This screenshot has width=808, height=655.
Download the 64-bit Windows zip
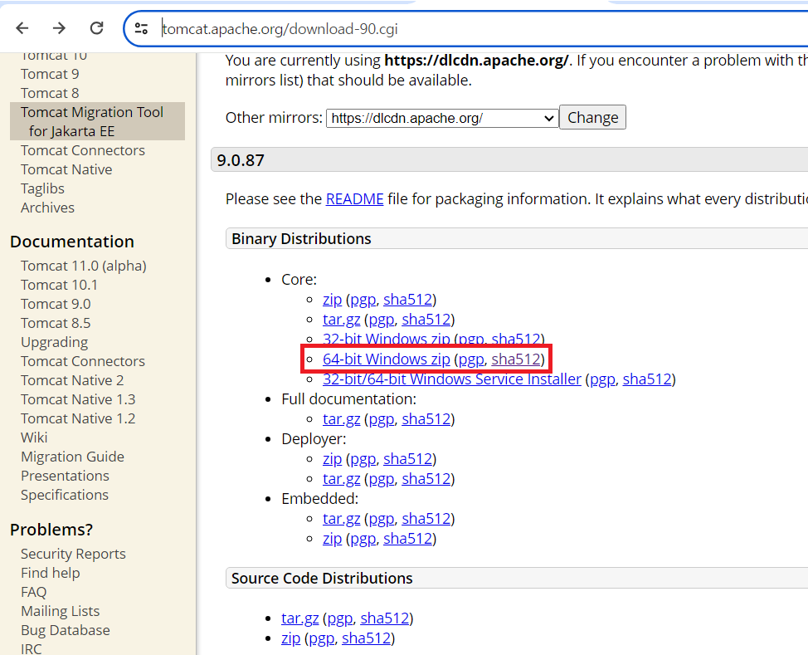coord(387,359)
